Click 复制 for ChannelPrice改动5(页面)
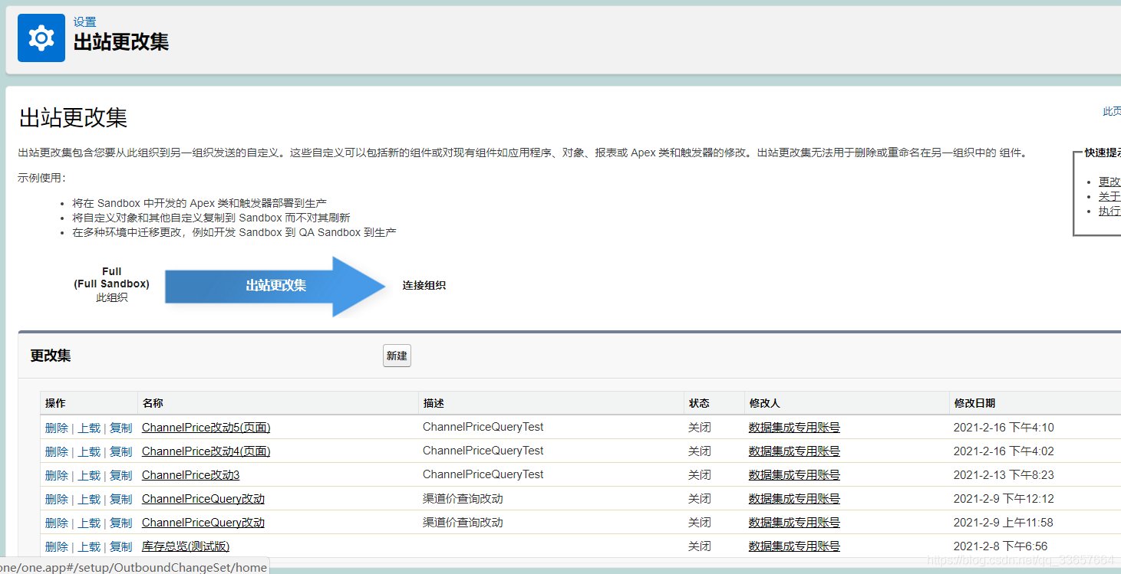The width and height of the screenshot is (1121, 574). (121, 428)
